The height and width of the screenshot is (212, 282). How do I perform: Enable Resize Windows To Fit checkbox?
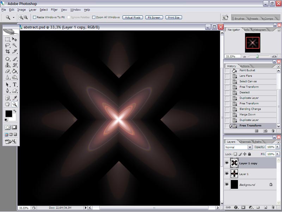(x=35, y=17)
